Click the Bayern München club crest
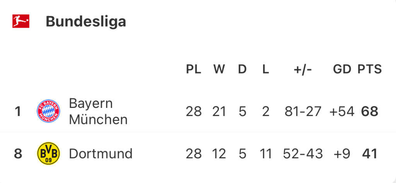Viewport: 396px width, 183px height. coord(48,111)
